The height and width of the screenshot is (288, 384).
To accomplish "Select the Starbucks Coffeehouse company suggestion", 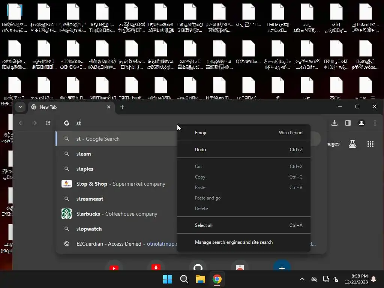I will click(x=117, y=213).
